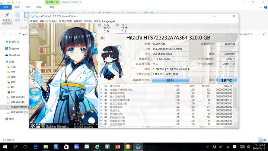Open PowerPoint from the taskbar
This screenshot has height=151, width=268.
tap(118, 147)
